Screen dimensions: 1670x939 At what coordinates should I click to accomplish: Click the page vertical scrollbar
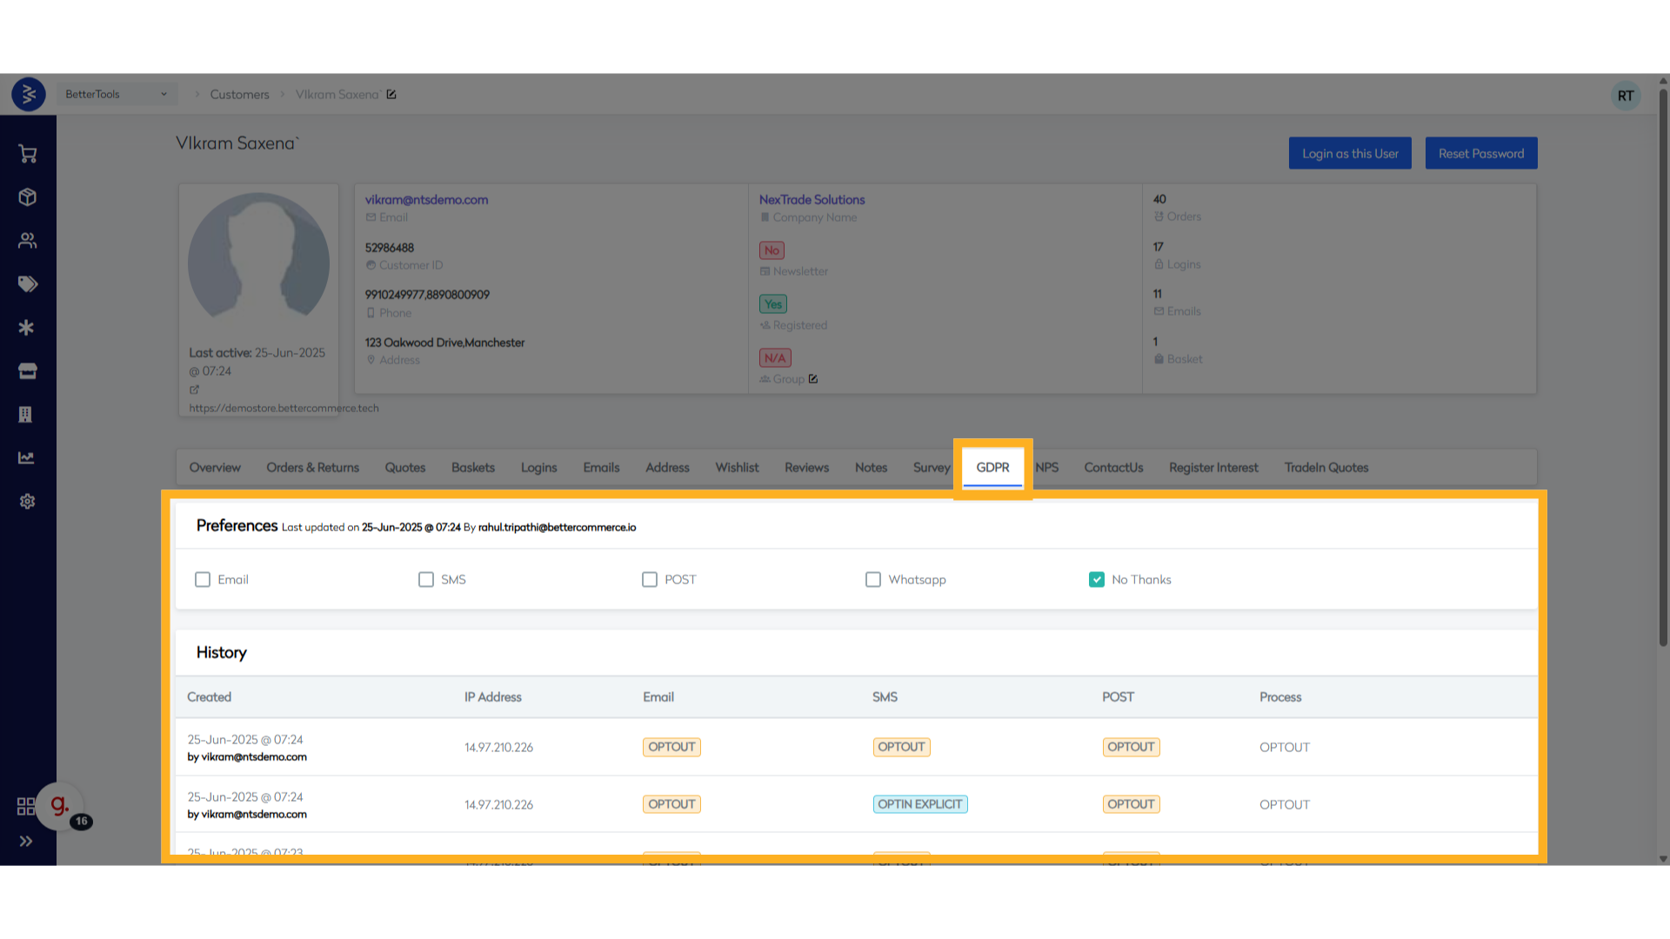coord(1663,365)
